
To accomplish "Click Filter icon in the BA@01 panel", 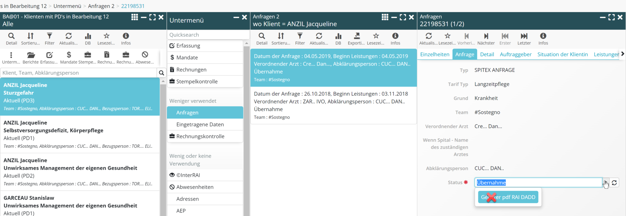I will [x=50, y=36].
